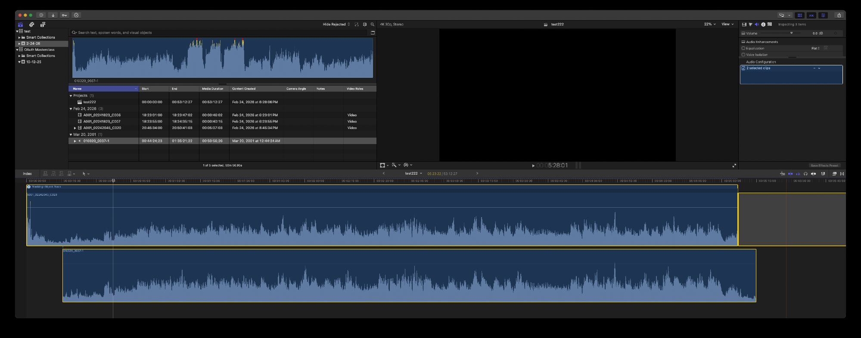
Task: Sort the browser by Media Duration column
Action: point(213,89)
